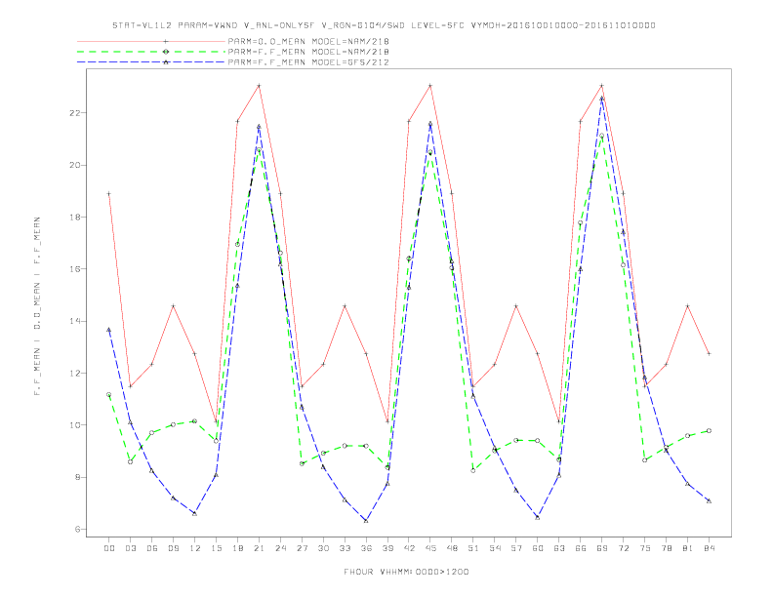Click x-axis tick label 42

coord(409,548)
